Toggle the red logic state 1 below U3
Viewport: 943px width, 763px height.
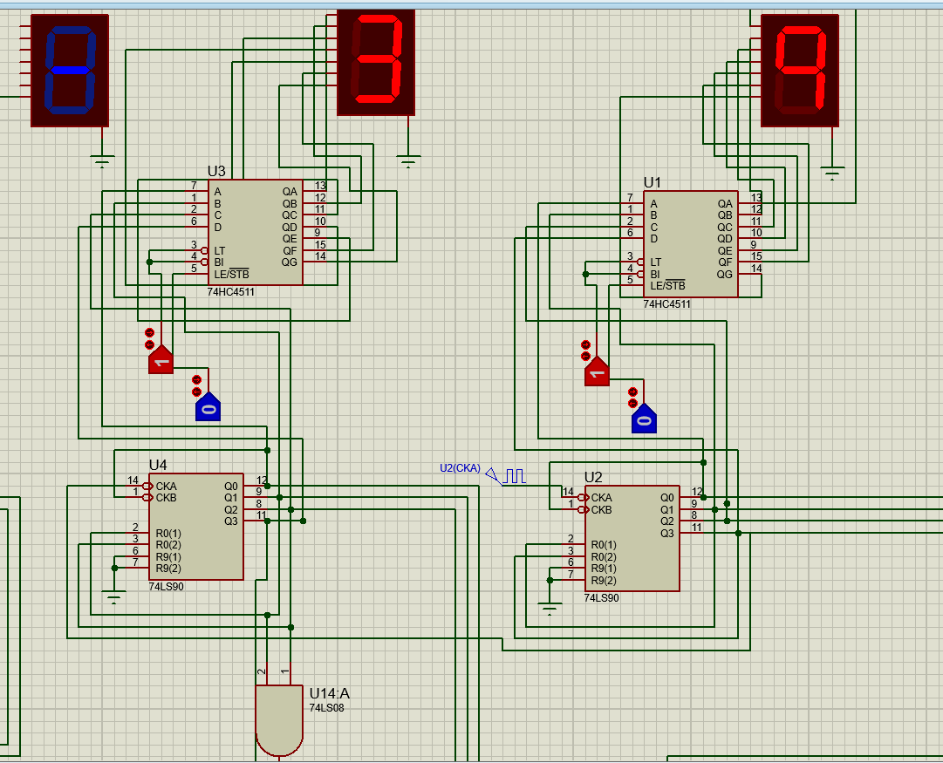click(x=161, y=359)
